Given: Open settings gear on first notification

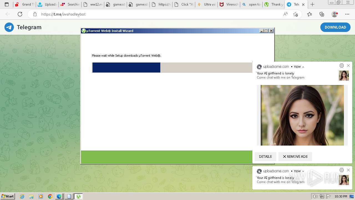Looking at the screenshot, I should click(x=342, y=66).
